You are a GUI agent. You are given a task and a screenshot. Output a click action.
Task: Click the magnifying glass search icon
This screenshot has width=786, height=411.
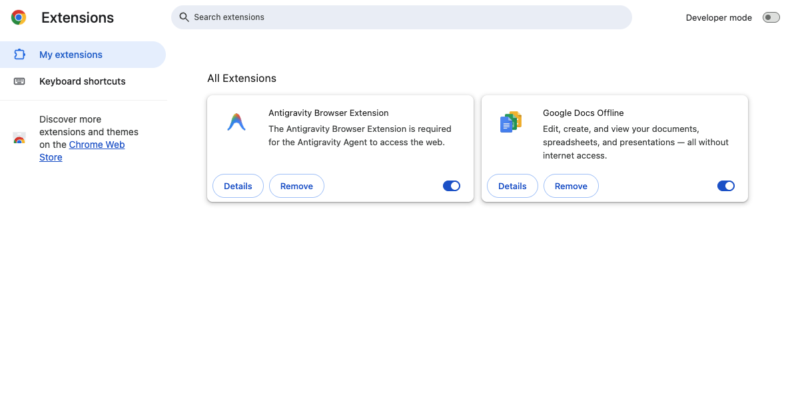pos(184,17)
